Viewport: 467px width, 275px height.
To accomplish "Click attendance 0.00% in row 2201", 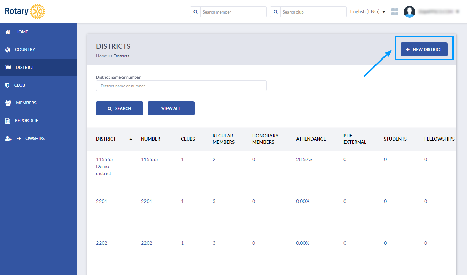I will pyautogui.click(x=303, y=201).
